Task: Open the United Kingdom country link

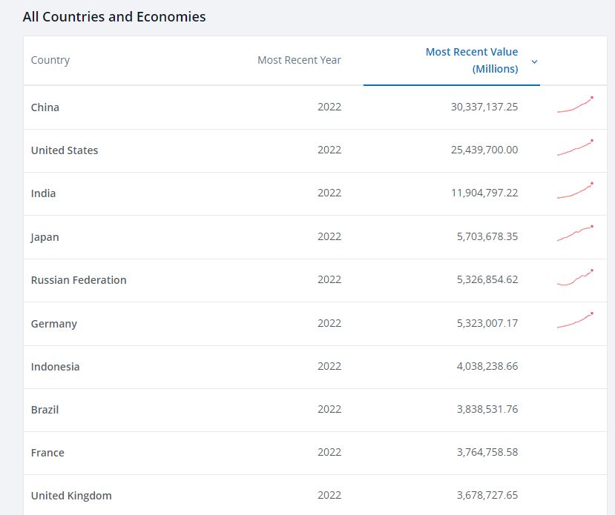Action: [71, 496]
